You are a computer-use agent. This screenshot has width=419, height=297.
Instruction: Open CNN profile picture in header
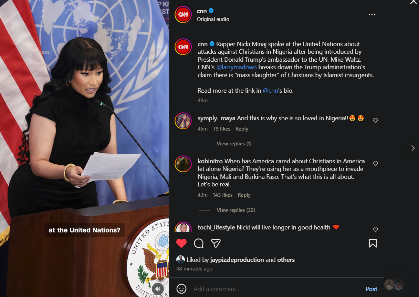point(183,14)
